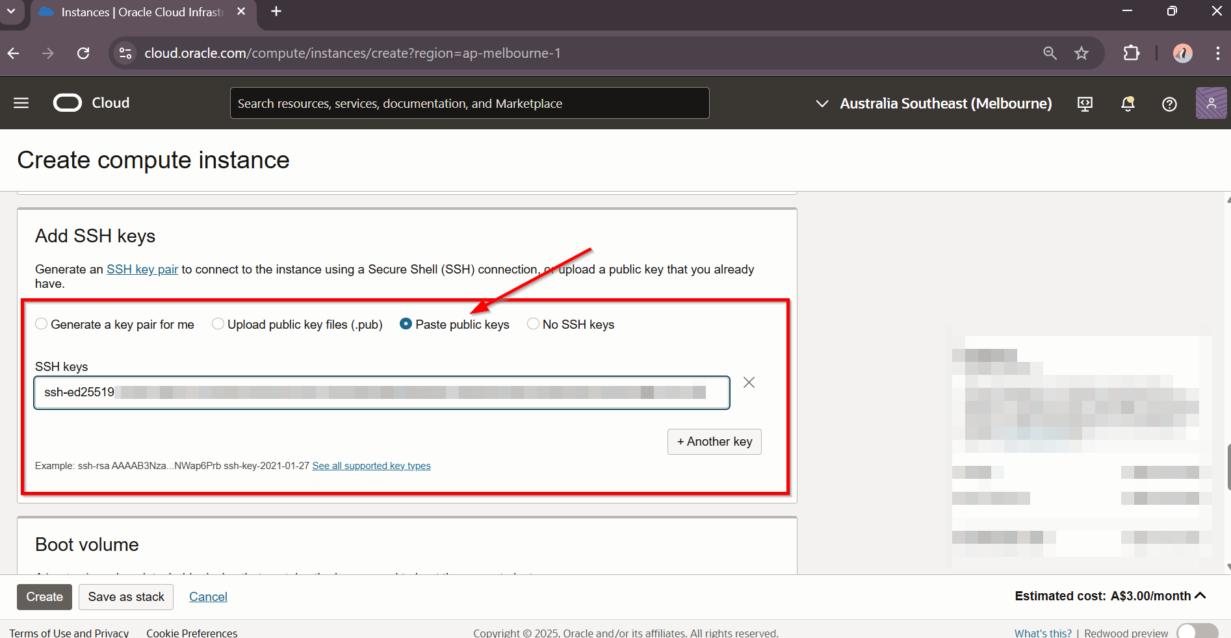Remove the SSH key with X icon

tap(749, 383)
